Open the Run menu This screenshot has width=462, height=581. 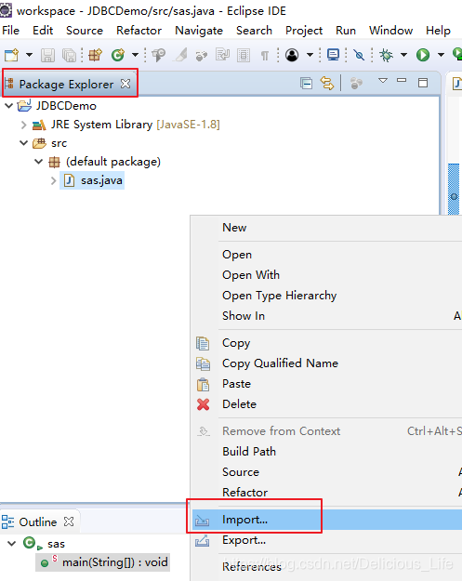(346, 31)
